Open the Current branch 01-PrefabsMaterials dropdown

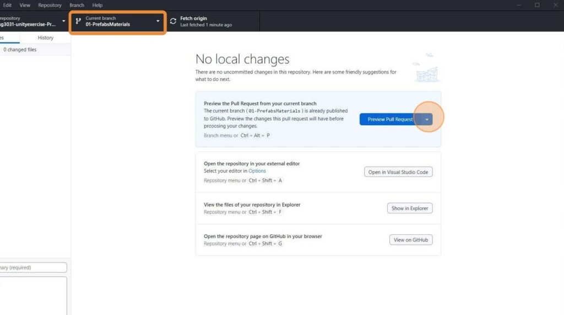click(x=118, y=22)
